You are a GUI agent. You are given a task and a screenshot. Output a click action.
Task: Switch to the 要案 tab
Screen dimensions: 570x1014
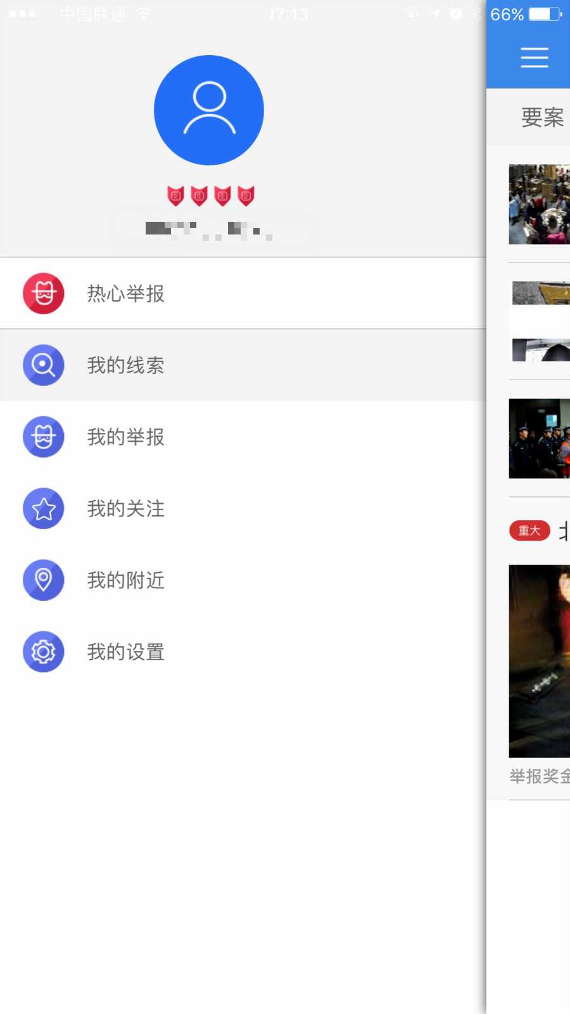[x=542, y=117]
